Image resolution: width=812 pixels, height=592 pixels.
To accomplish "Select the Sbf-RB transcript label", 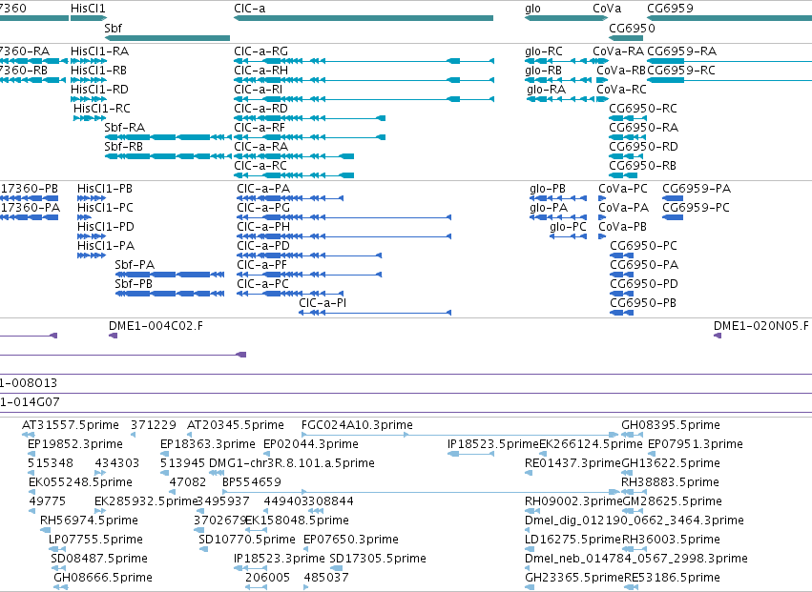I will (x=123, y=147).
